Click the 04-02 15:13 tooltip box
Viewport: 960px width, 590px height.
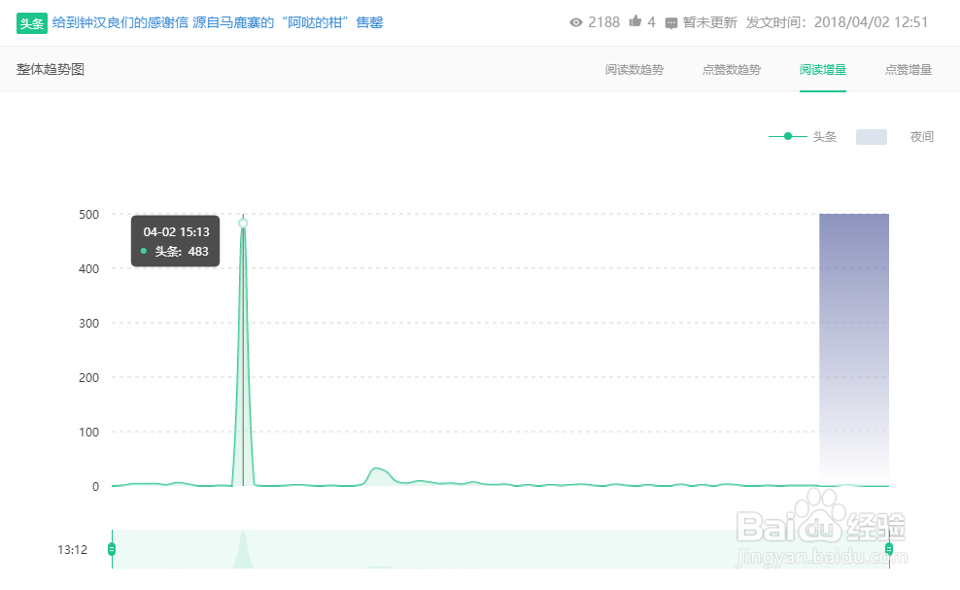pos(175,241)
